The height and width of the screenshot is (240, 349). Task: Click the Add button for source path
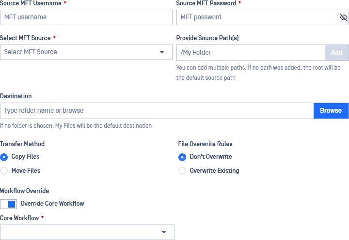(336, 53)
